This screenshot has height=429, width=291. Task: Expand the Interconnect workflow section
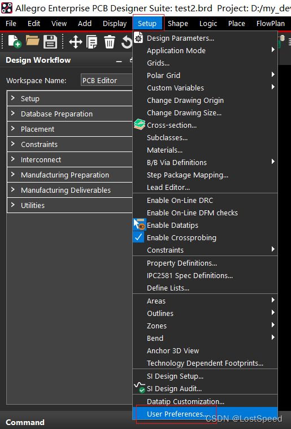click(x=70, y=159)
